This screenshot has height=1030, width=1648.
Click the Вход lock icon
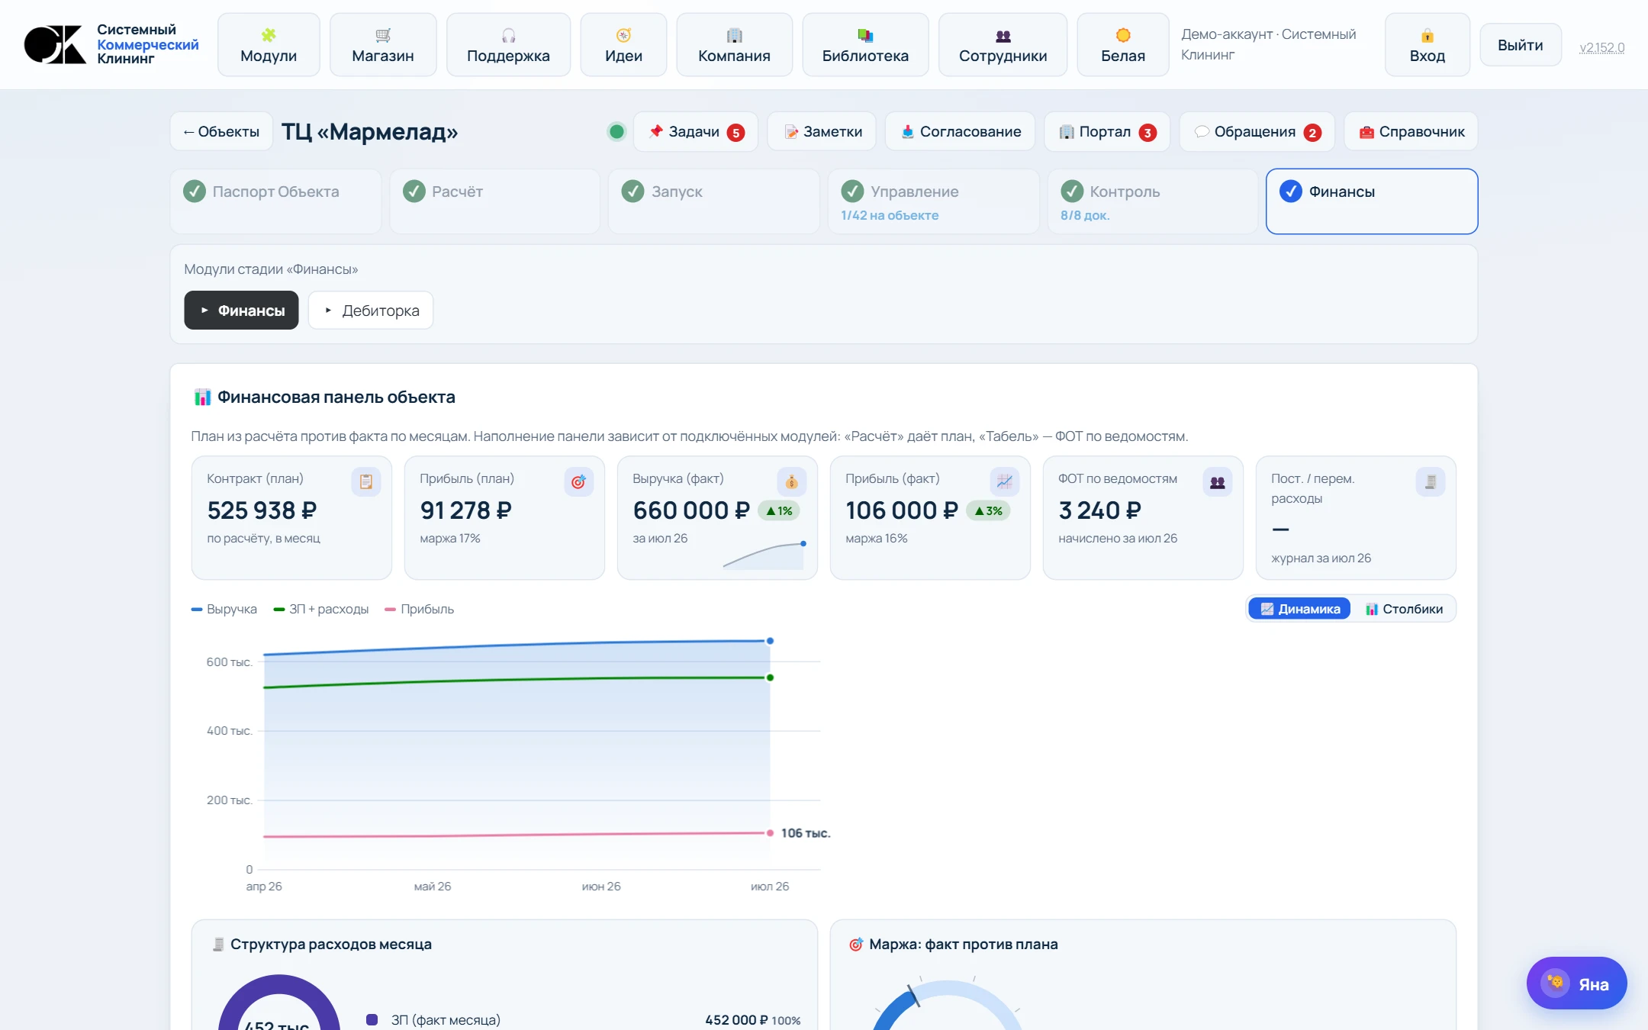(1427, 35)
